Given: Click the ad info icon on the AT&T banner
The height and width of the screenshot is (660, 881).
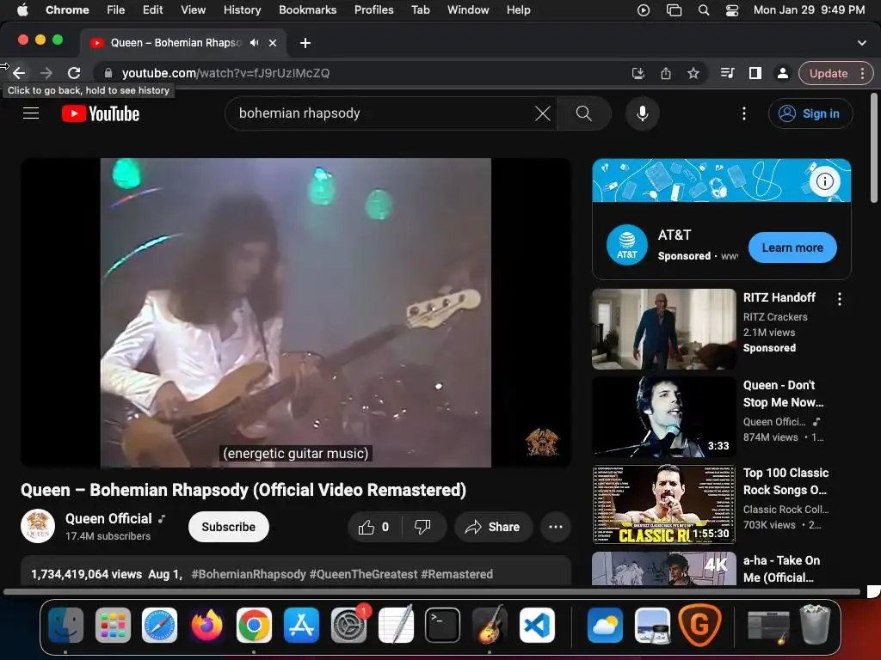Looking at the screenshot, I should click(824, 181).
